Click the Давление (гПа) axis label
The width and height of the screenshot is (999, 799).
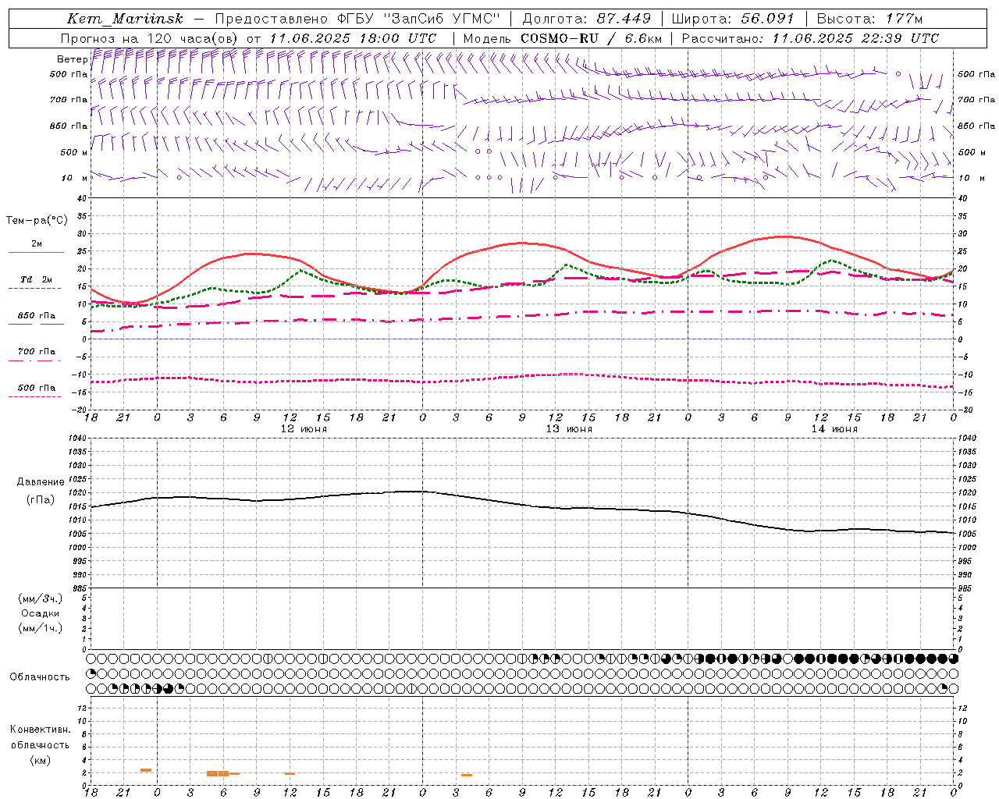41,491
